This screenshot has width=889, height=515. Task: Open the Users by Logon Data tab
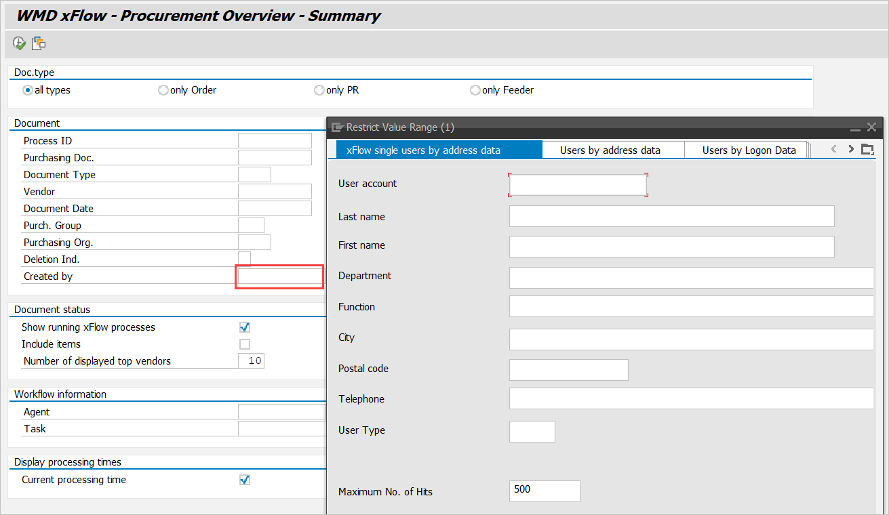749,150
